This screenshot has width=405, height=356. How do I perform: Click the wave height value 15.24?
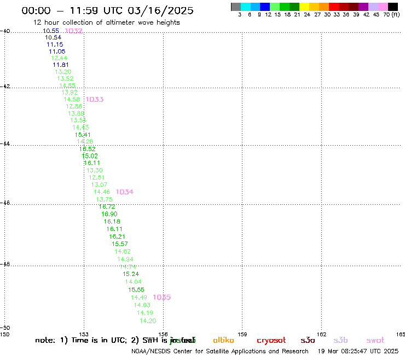[x=131, y=274]
